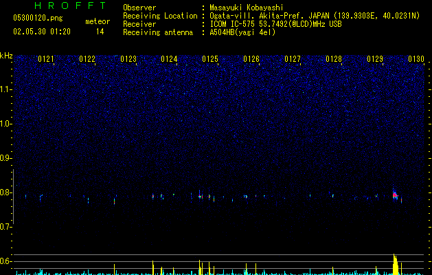432x275 pixels.
Task: Click the ICOM IC-575 53.7492 MHz USB text
Action: pyautogui.click(x=275, y=24)
